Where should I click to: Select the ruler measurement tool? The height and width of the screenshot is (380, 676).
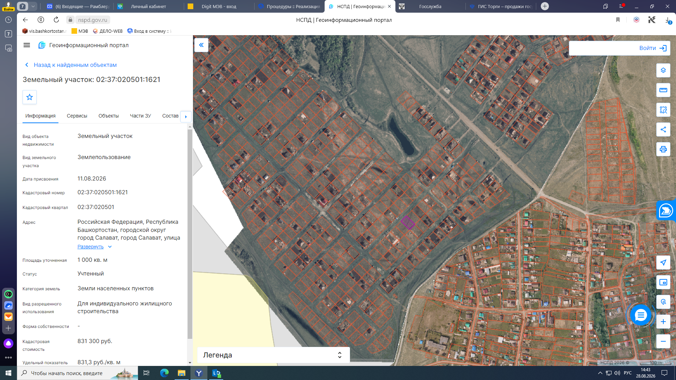(x=663, y=90)
